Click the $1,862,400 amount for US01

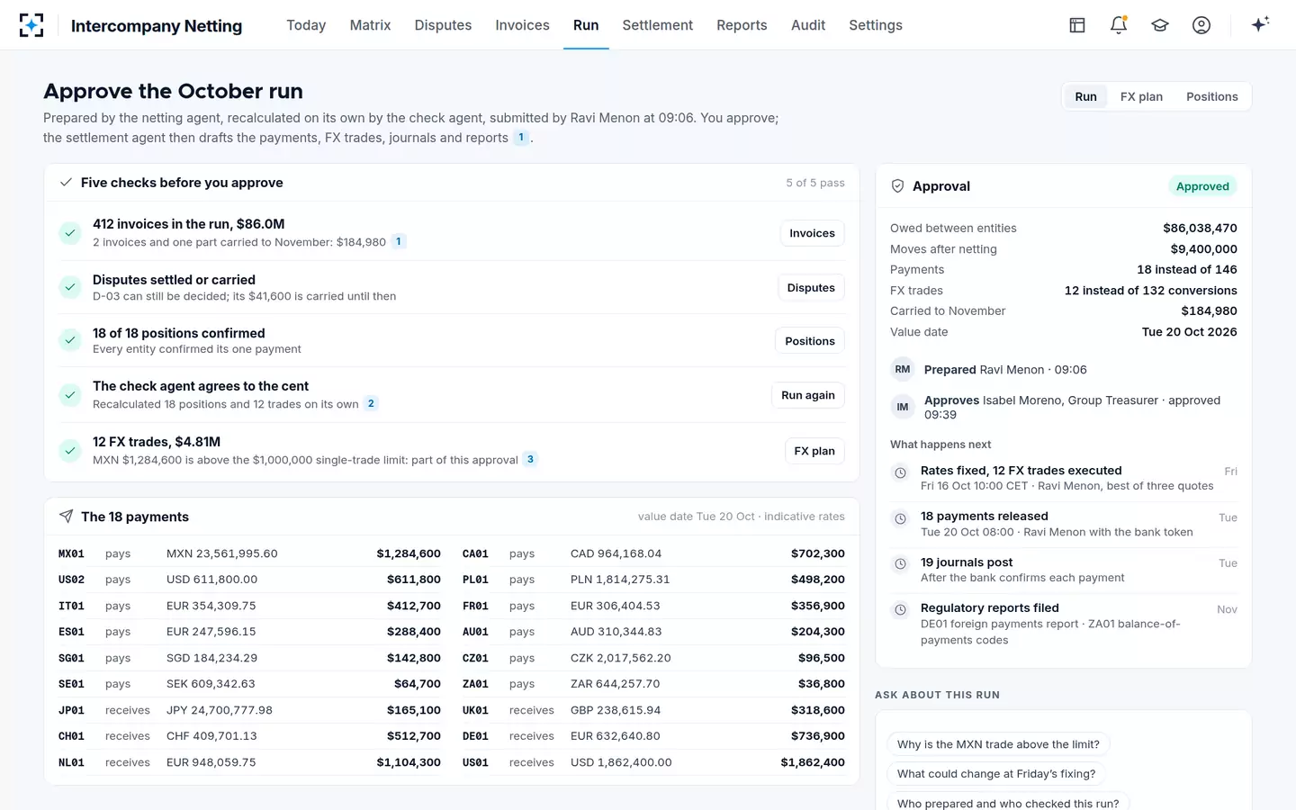[x=813, y=762]
